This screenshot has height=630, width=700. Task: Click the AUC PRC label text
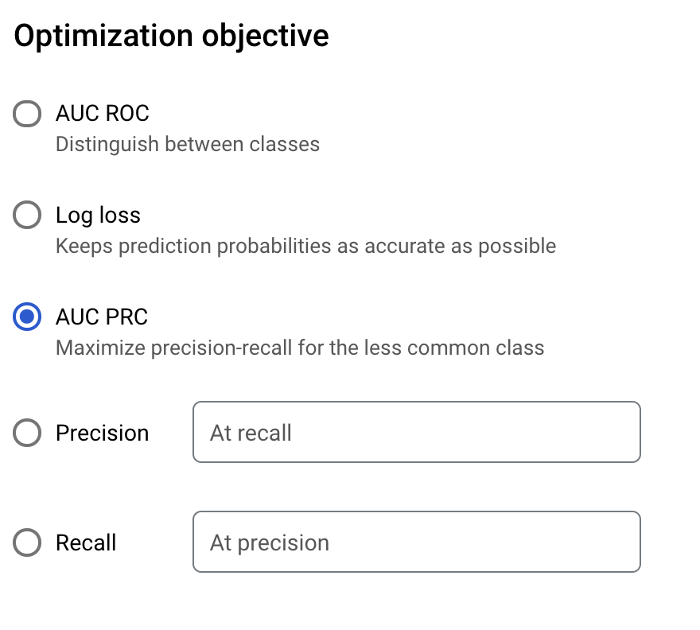[x=101, y=317]
